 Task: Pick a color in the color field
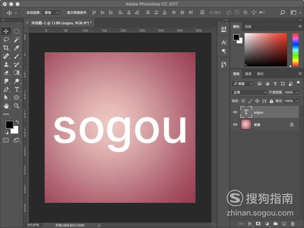(x=266, y=50)
